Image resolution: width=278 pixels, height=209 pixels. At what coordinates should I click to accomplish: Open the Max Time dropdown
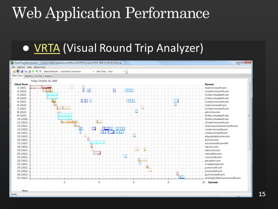point(116,71)
